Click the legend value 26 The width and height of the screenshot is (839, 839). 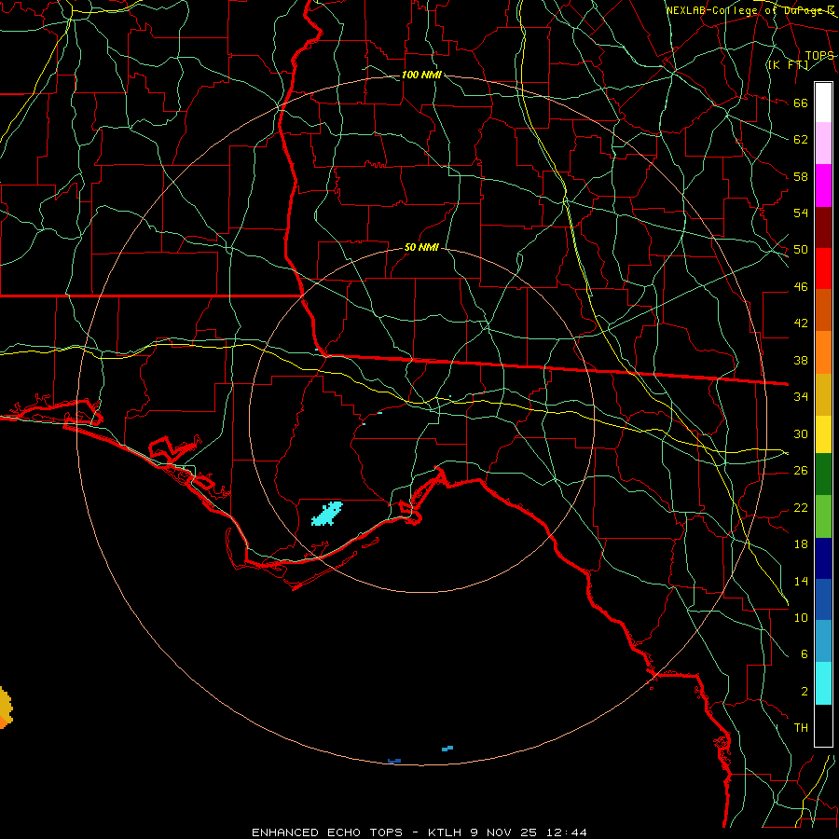(x=801, y=471)
